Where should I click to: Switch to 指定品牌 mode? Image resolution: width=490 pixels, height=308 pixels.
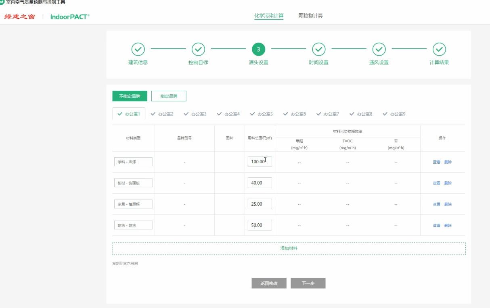(169, 96)
